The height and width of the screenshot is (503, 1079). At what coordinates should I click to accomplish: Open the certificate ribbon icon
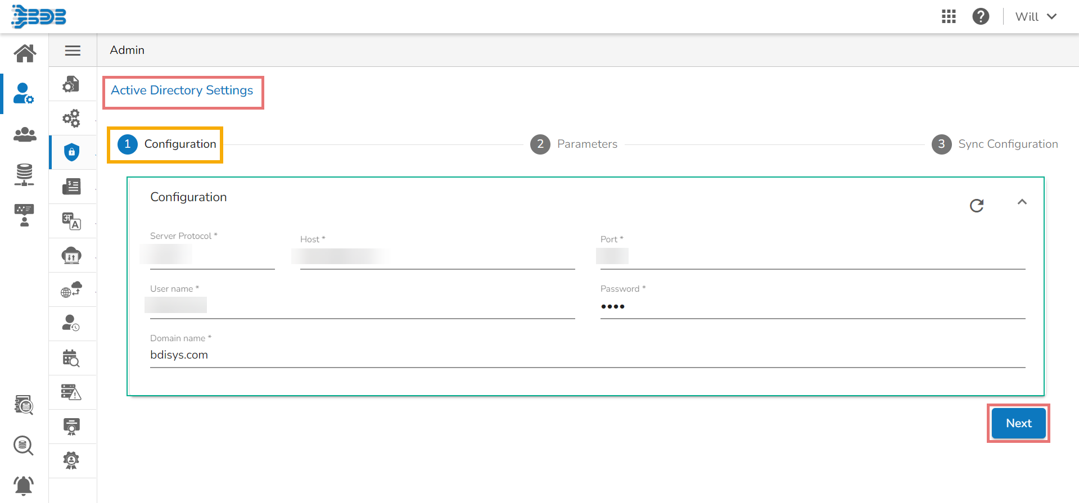coord(71,427)
